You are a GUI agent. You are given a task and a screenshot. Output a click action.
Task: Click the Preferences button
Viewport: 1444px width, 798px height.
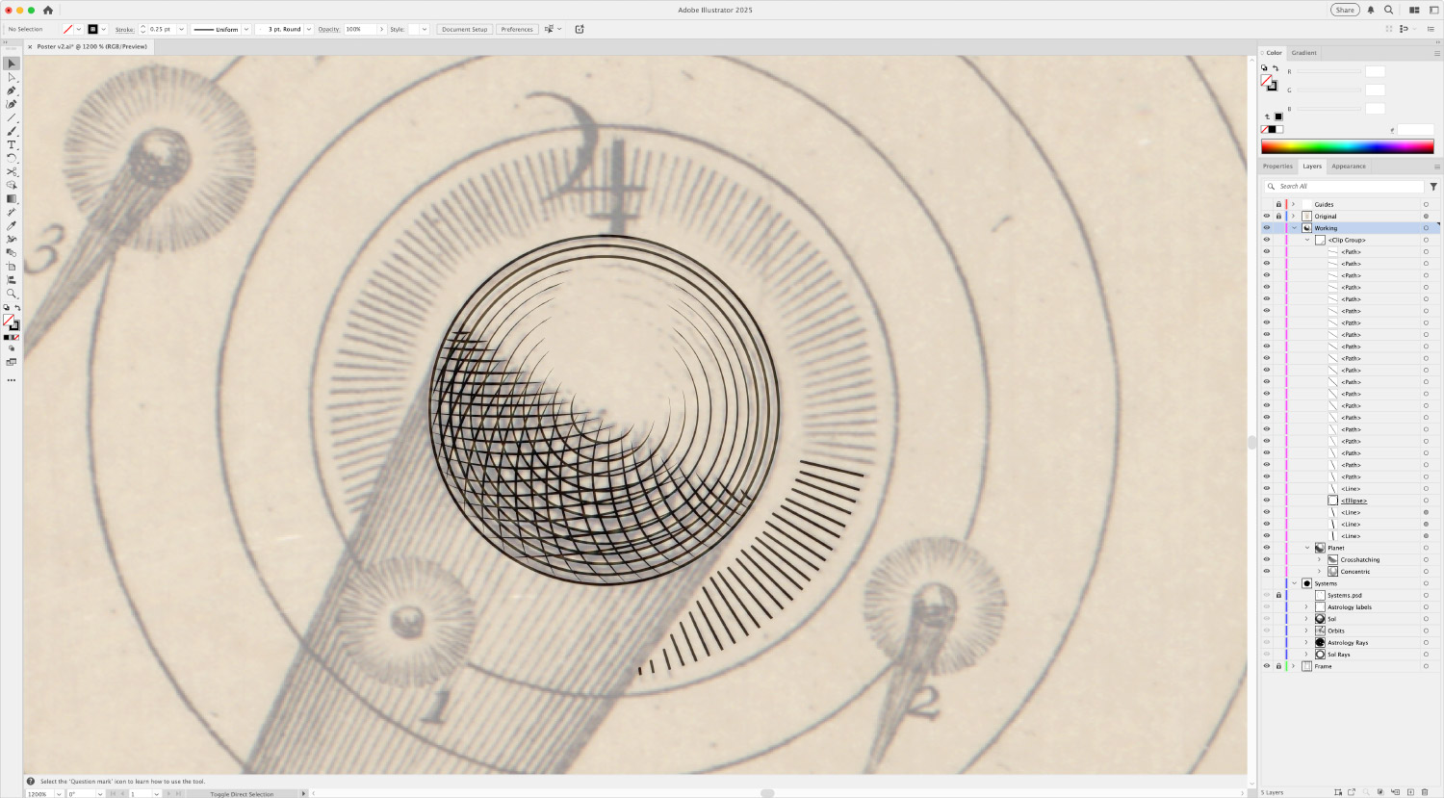pos(517,29)
